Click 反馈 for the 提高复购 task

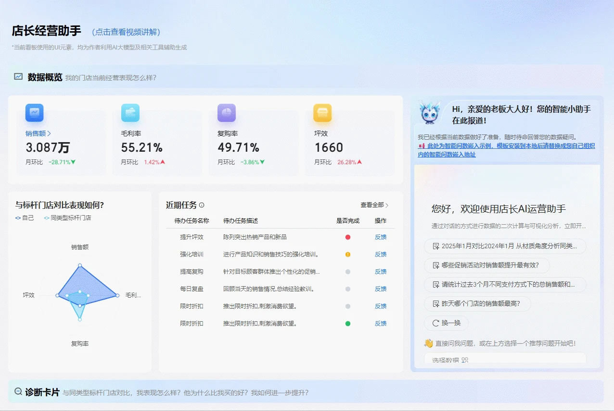381,272
